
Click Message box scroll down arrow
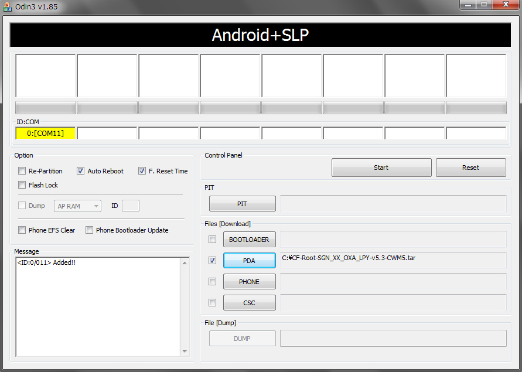tap(185, 351)
